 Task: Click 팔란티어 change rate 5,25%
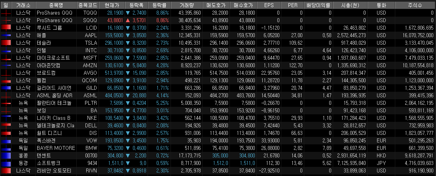pyautogui.click(x=162, y=103)
